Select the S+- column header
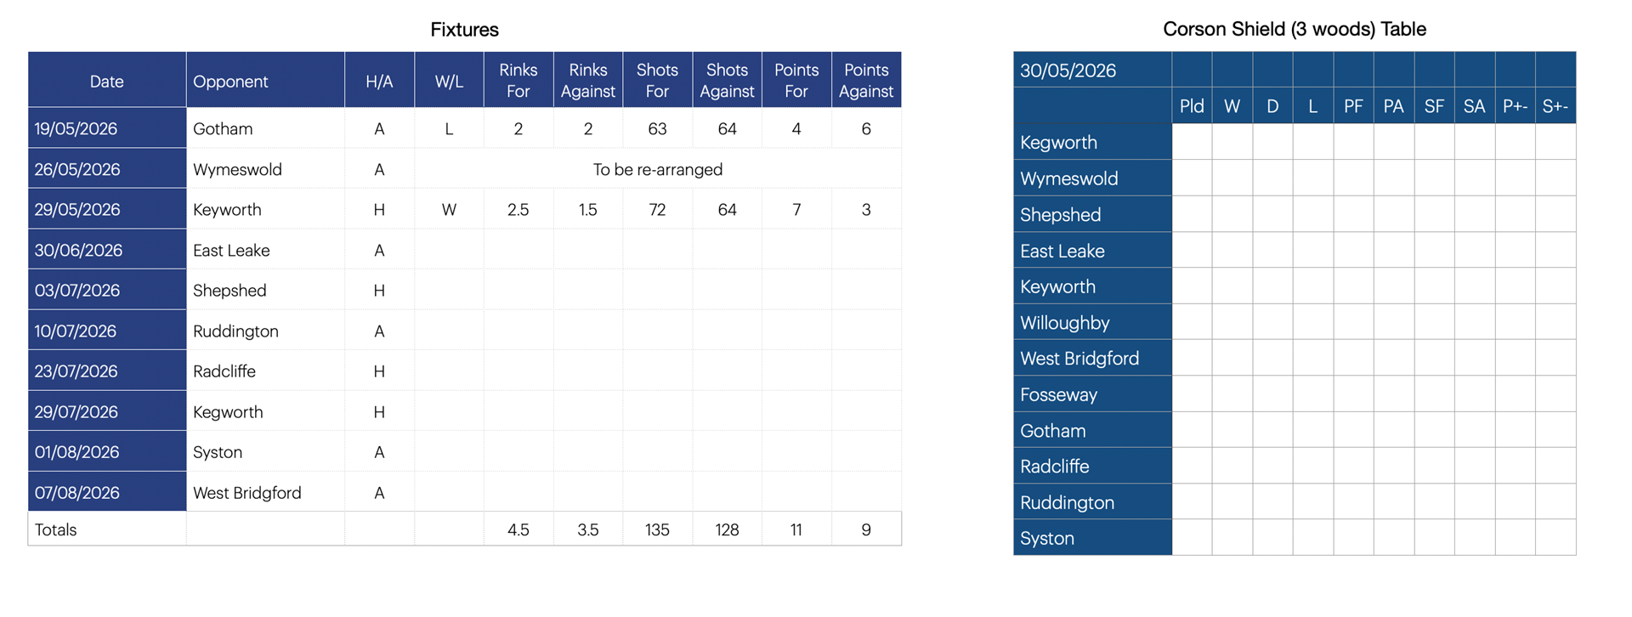1632x617 pixels. point(1555,106)
